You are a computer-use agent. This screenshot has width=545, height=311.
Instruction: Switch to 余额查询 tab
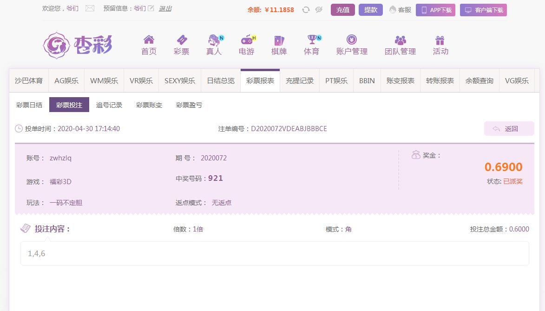479,81
